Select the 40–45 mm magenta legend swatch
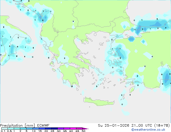This screenshot has height=132, width=171. [74, 129]
